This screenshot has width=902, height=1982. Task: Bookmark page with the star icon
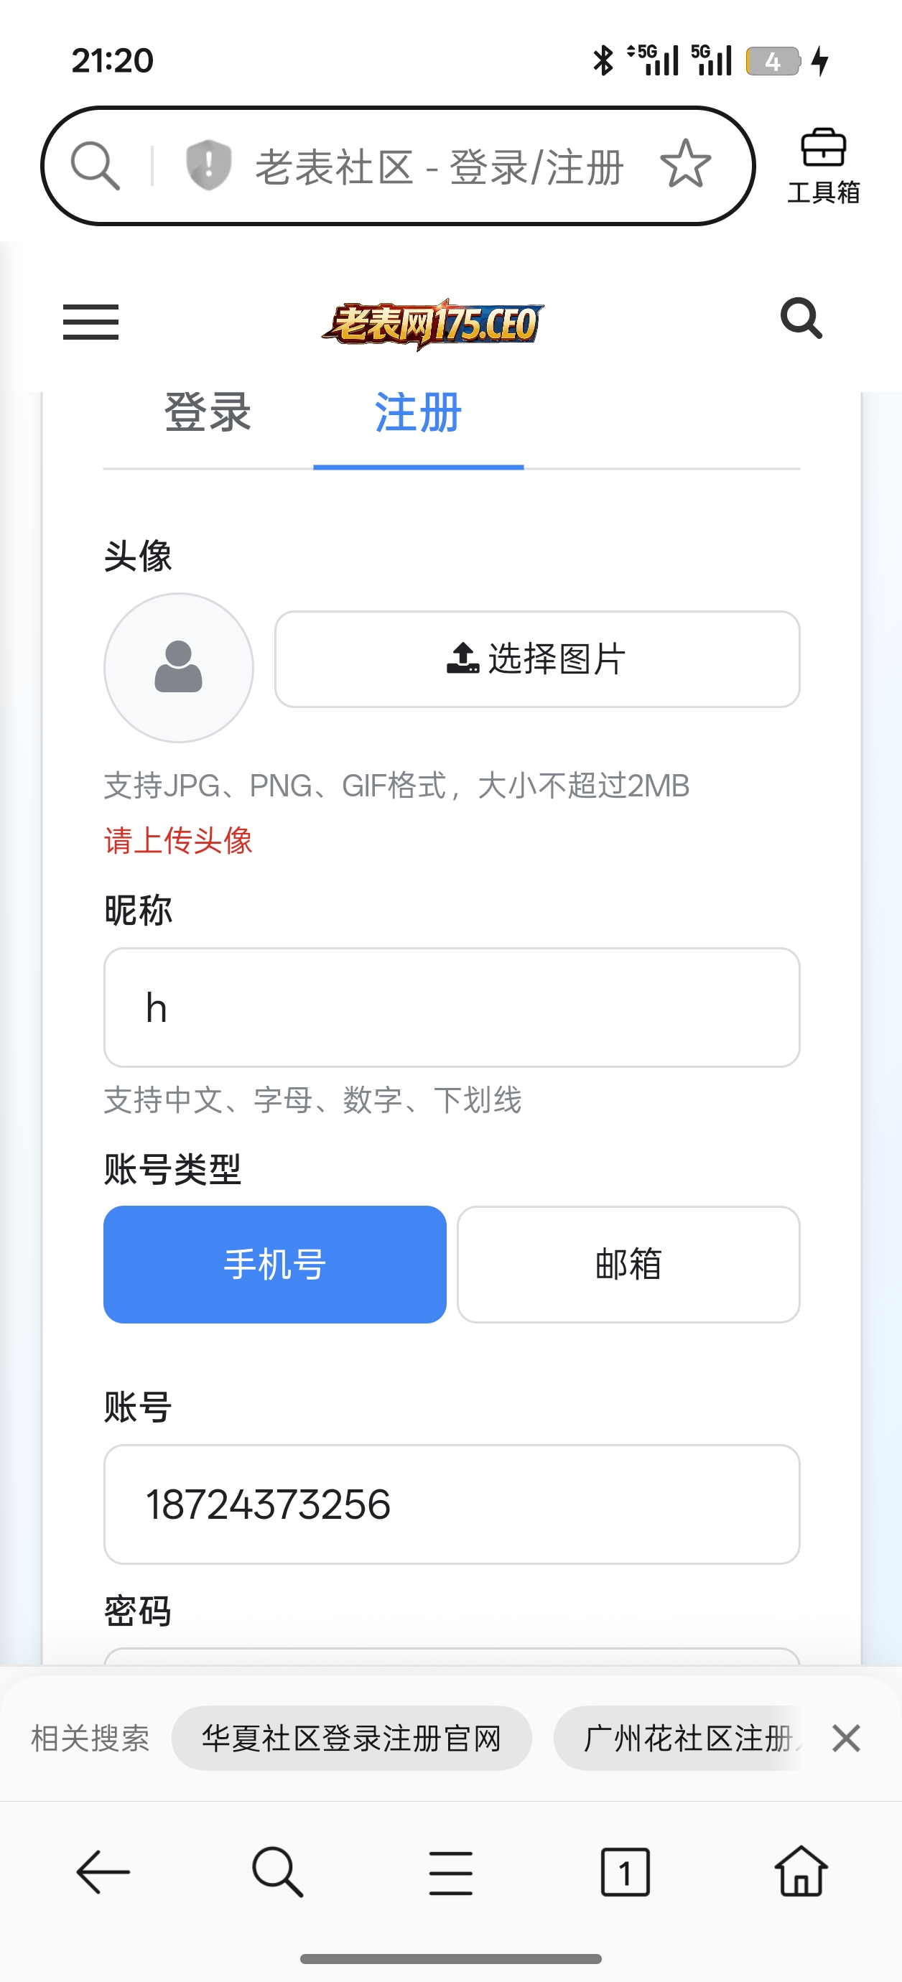pos(685,164)
